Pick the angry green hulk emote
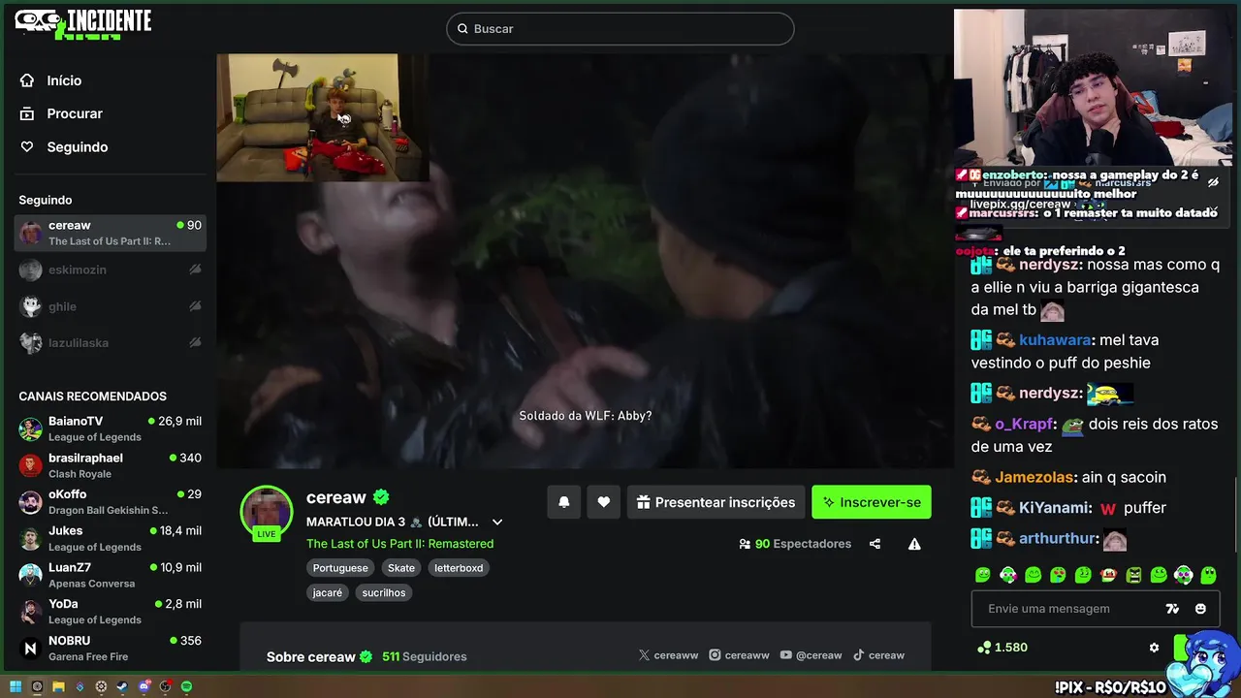1241x698 pixels. coord(1133,575)
